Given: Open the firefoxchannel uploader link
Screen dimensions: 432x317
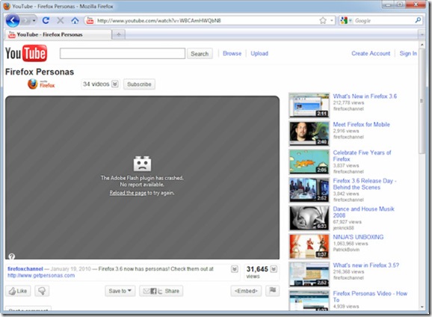Looking at the screenshot, I should (x=25, y=268).
